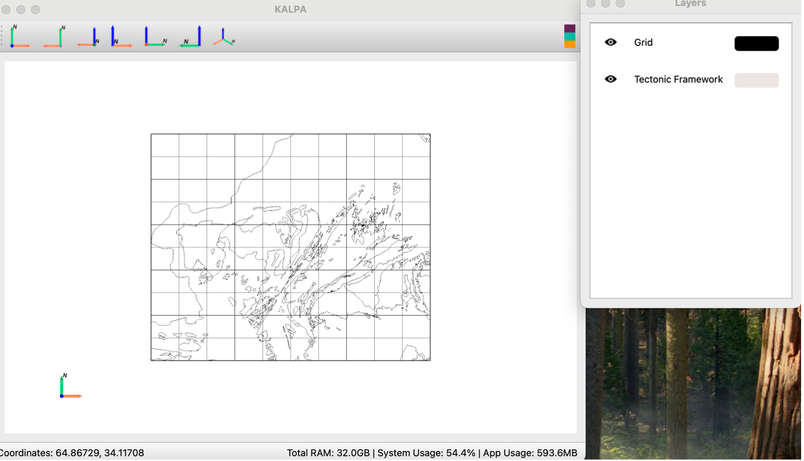The height and width of the screenshot is (461, 804).
Task: Select the view with green up arrow and orange left arrow
Action: (x=54, y=37)
